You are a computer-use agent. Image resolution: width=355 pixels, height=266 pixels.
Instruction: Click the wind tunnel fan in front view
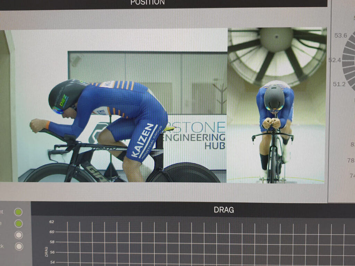click(276, 52)
